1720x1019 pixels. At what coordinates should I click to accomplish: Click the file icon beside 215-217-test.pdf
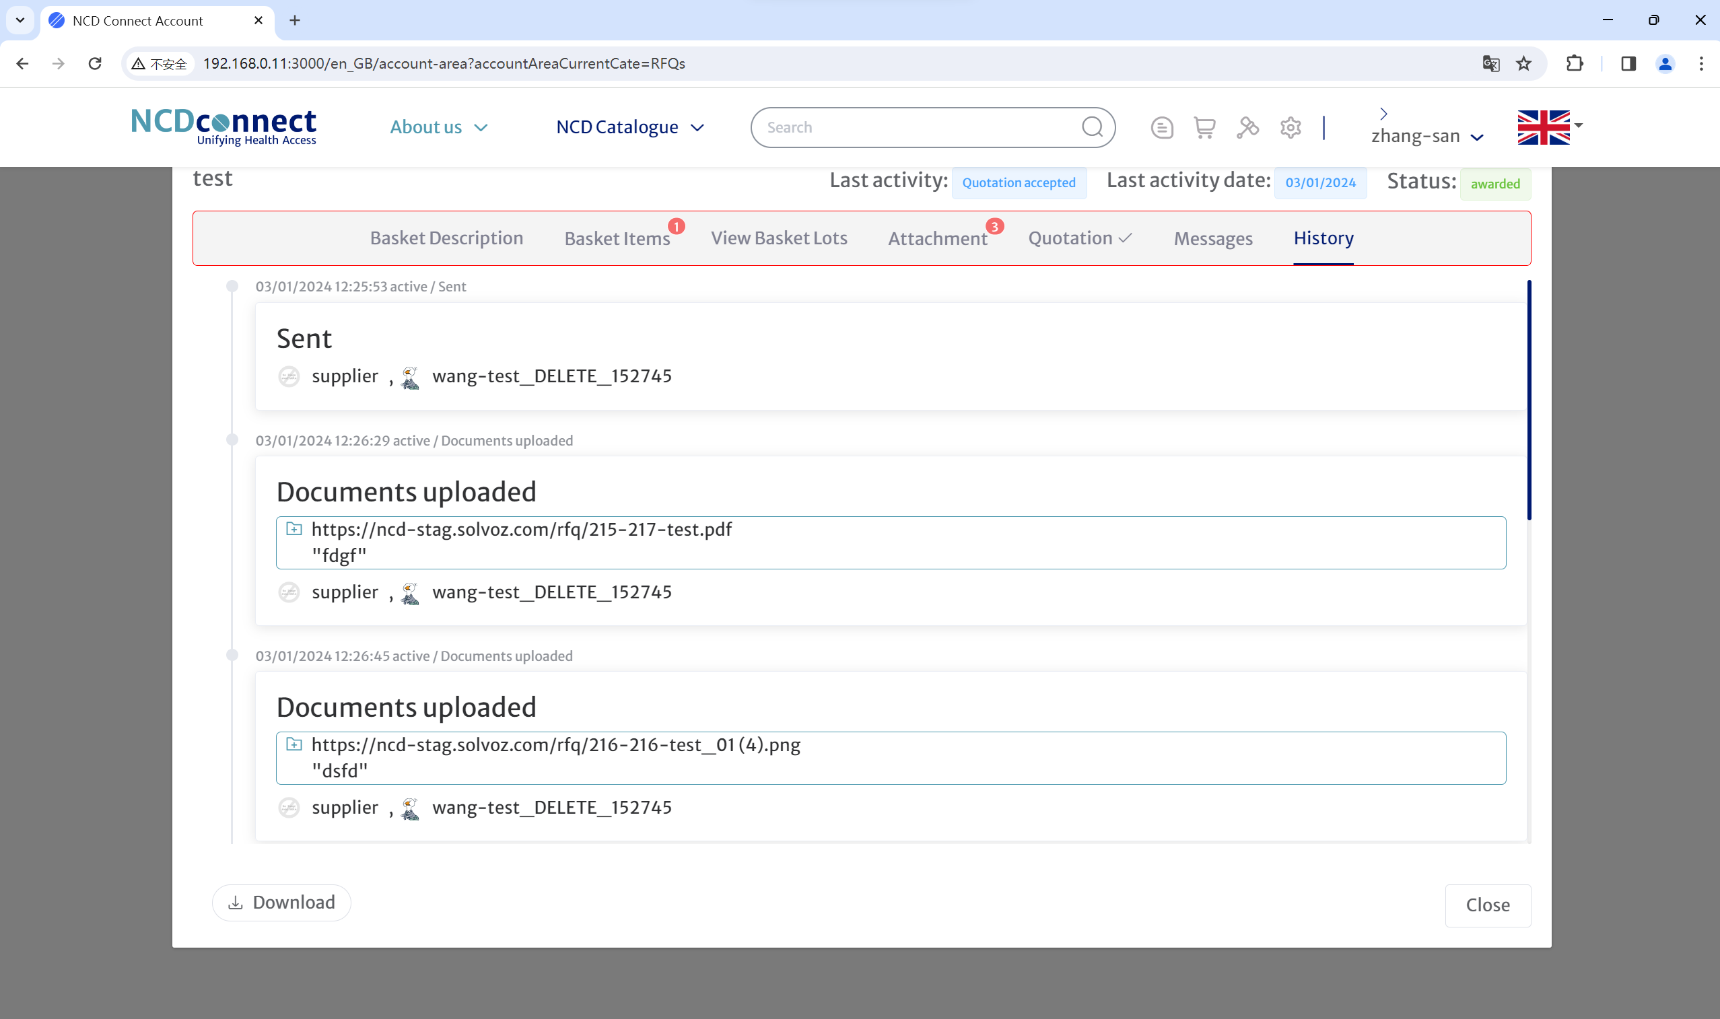coord(294,529)
